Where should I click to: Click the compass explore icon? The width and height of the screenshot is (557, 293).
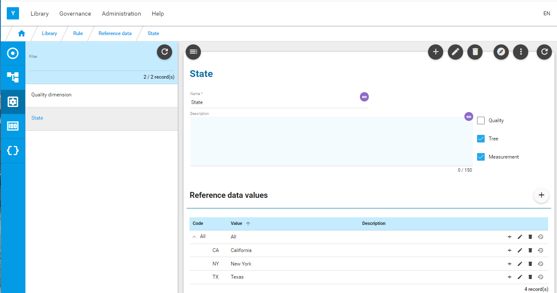coord(501,52)
